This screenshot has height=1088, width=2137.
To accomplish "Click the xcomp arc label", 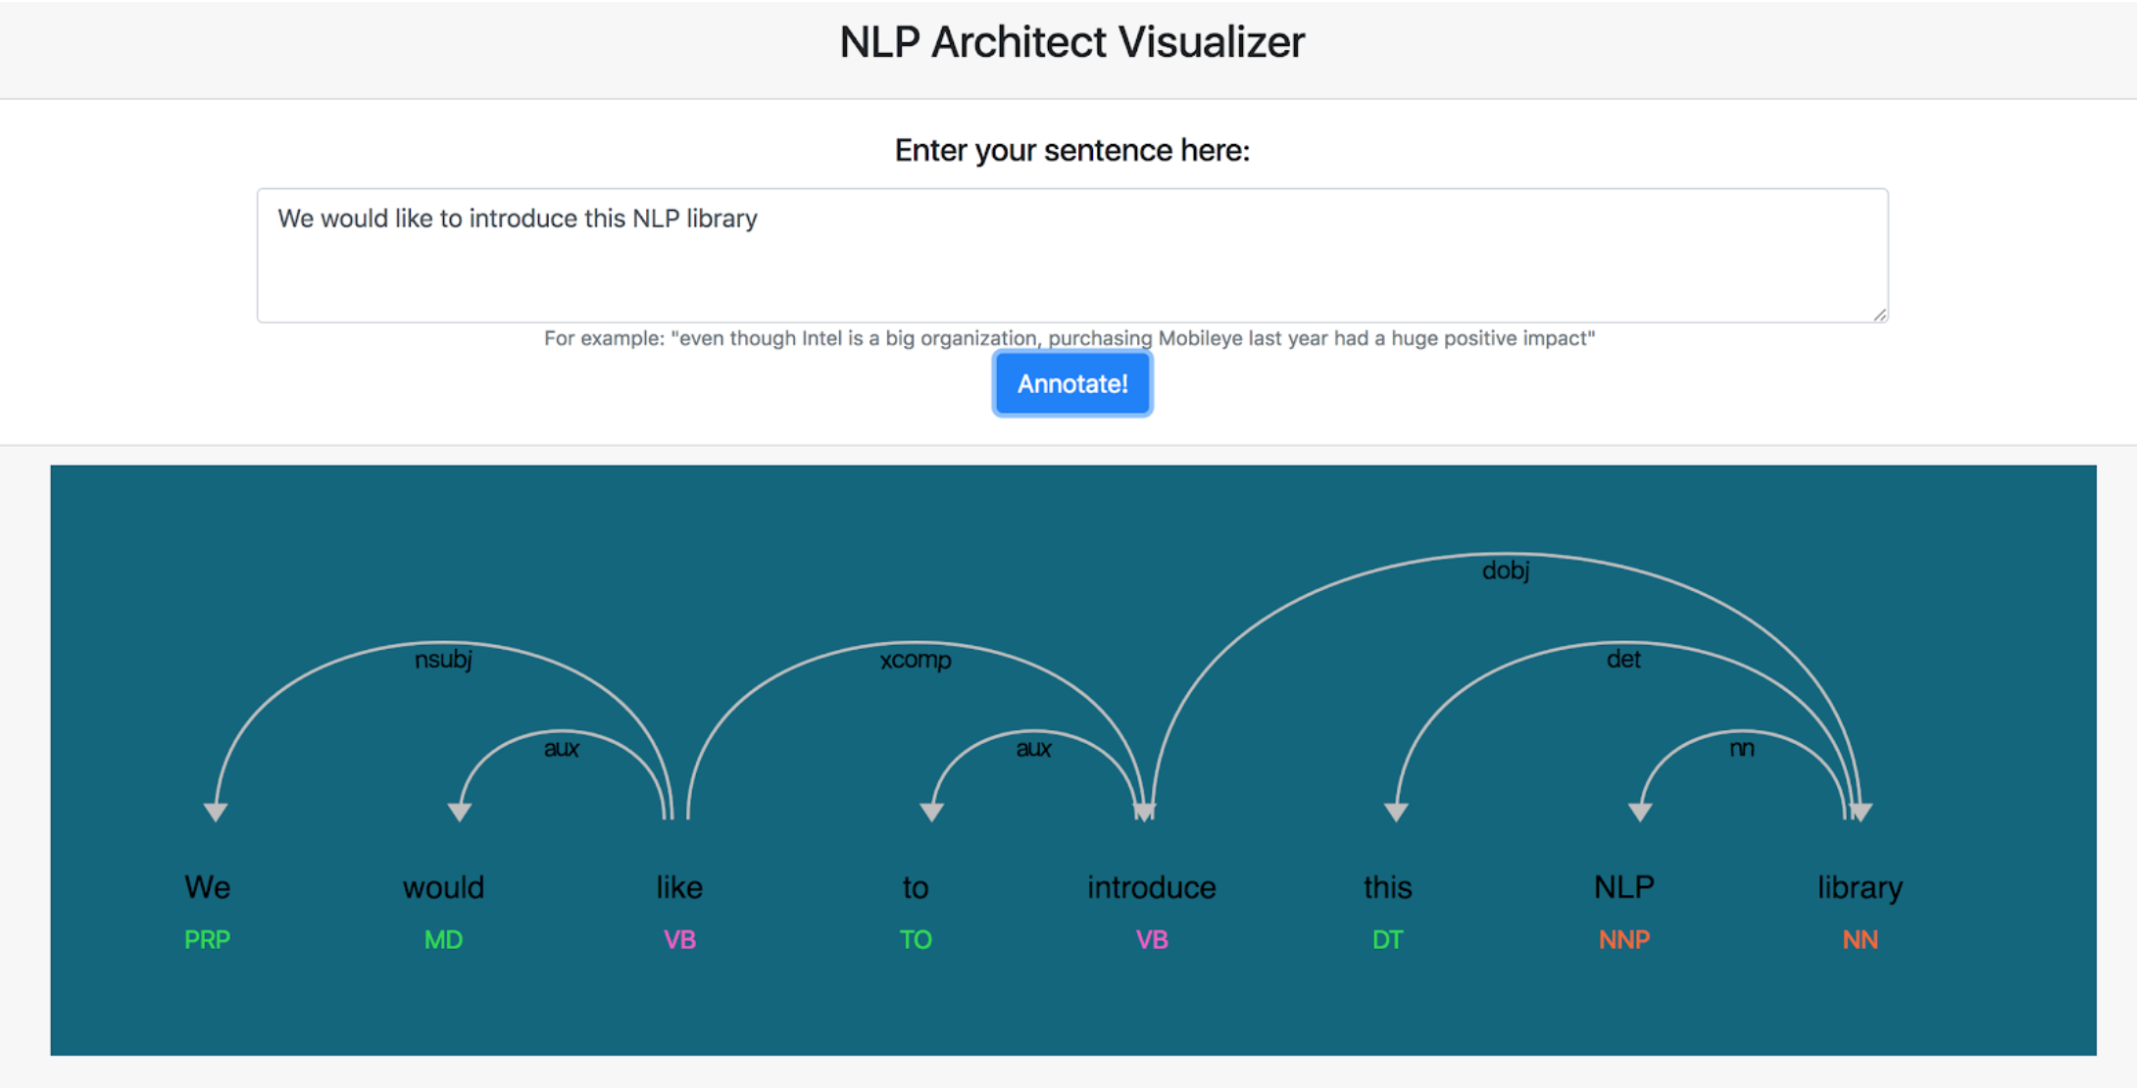I will coord(915,660).
